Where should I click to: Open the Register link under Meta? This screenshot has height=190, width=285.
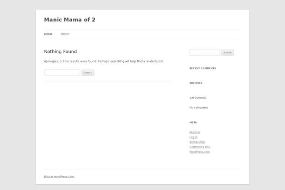(x=195, y=132)
